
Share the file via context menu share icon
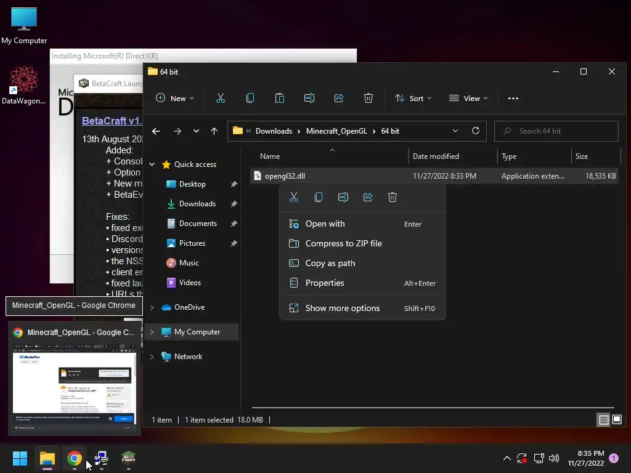click(368, 197)
